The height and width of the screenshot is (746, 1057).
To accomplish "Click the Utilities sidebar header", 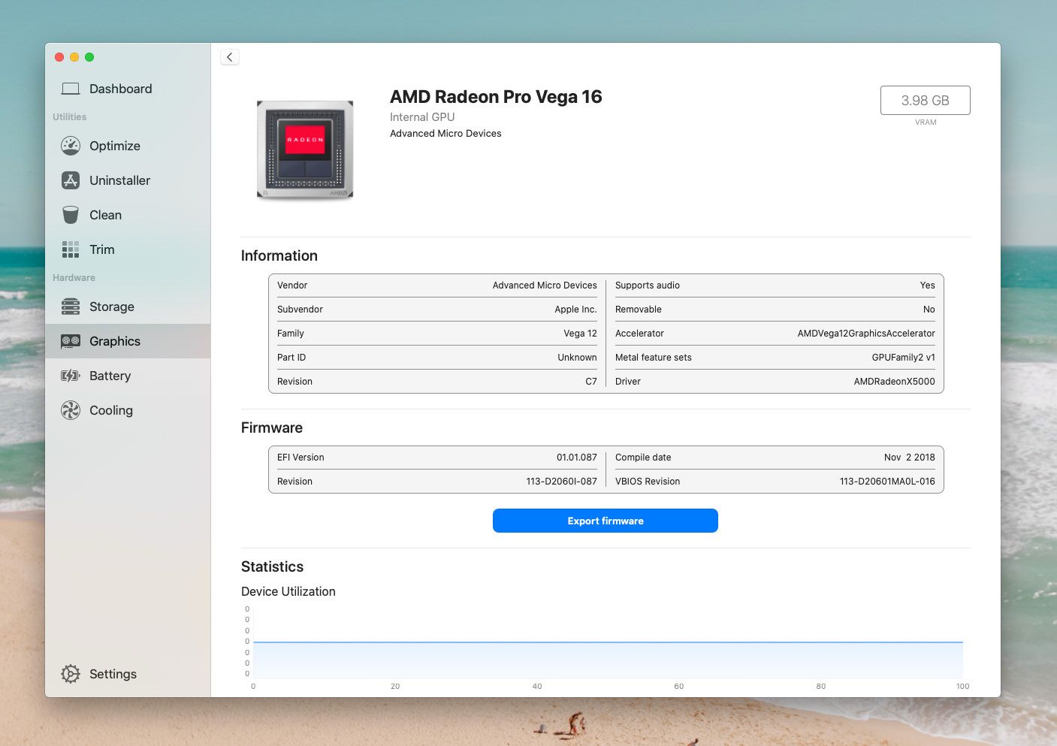I will click(69, 117).
